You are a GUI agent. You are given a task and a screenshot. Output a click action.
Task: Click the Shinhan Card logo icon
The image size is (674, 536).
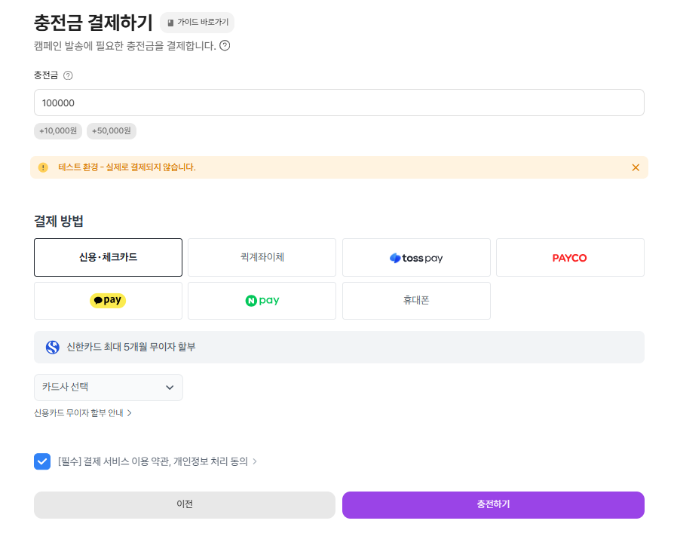(x=53, y=348)
